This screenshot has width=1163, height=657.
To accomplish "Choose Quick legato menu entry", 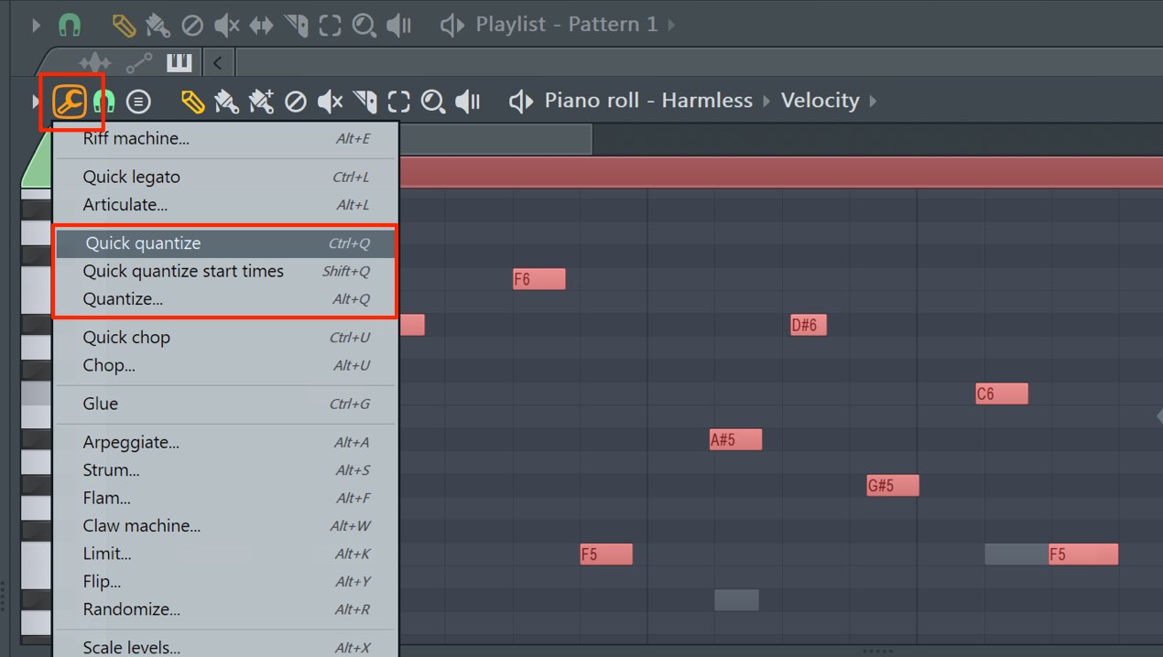I will [x=226, y=178].
